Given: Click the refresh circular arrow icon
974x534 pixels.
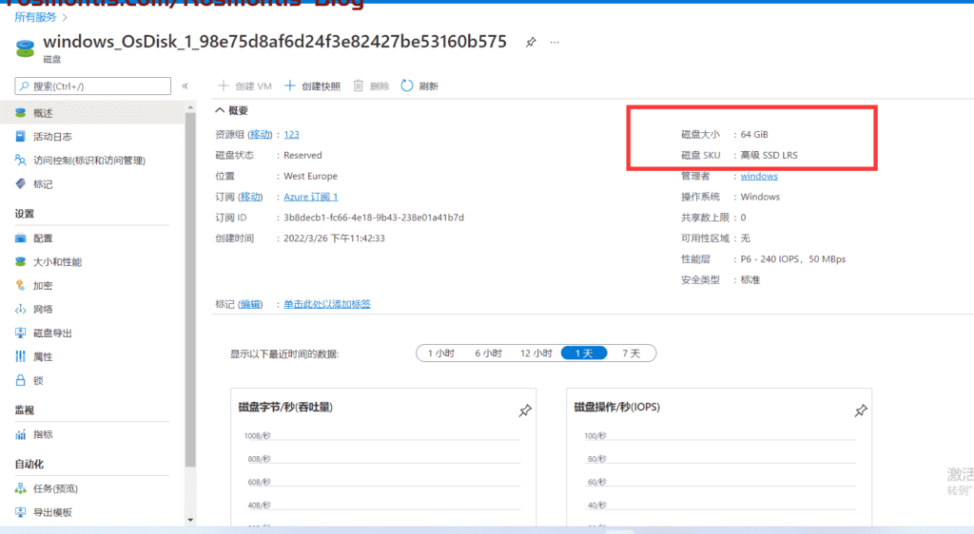Looking at the screenshot, I should (407, 86).
